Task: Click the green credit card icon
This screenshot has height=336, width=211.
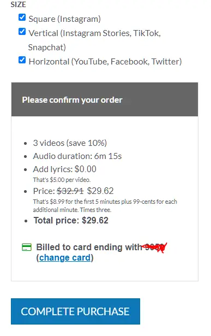Action: (27, 247)
